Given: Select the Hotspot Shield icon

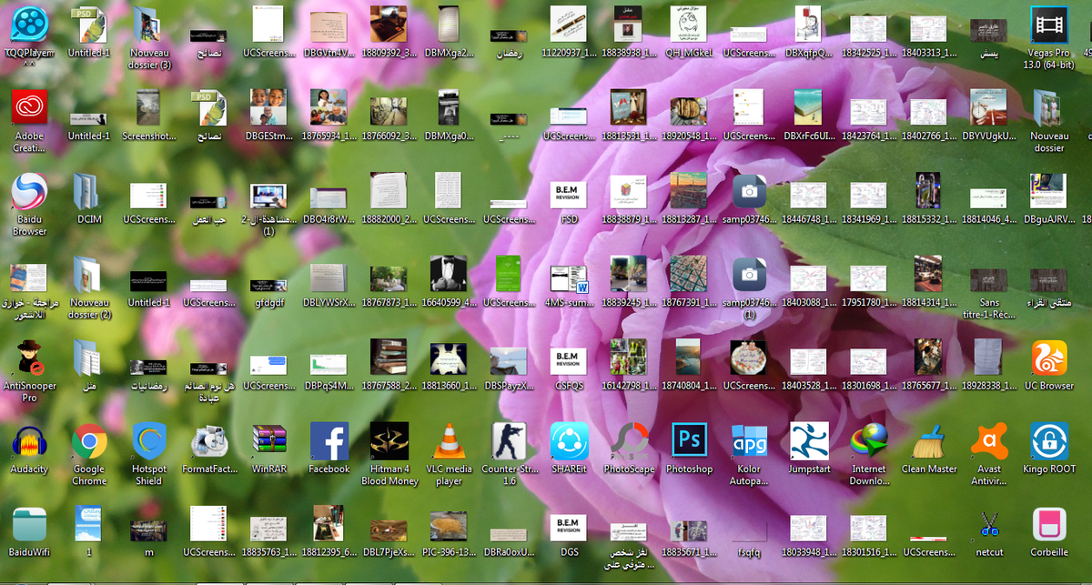Looking at the screenshot, I should coord(149,442).
